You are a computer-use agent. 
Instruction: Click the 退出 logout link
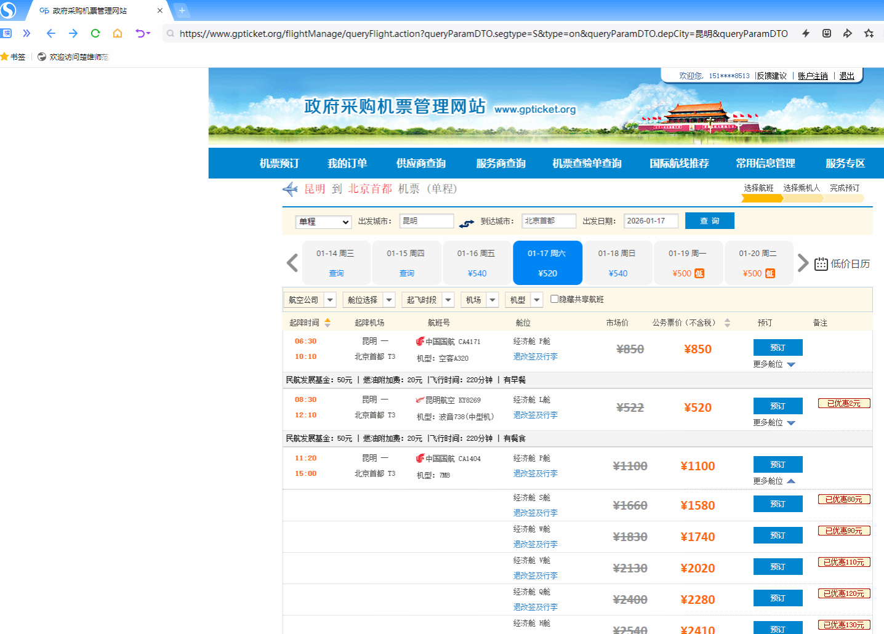[x=847, y=76]
